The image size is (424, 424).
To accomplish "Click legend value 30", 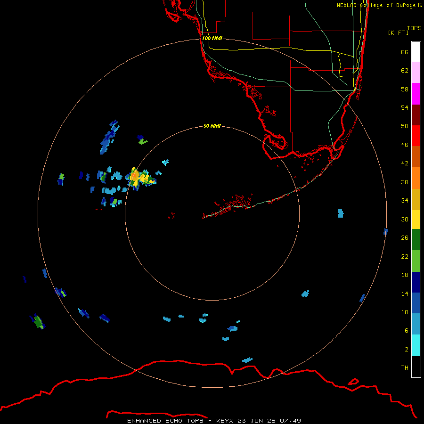I will pos(405,219).
